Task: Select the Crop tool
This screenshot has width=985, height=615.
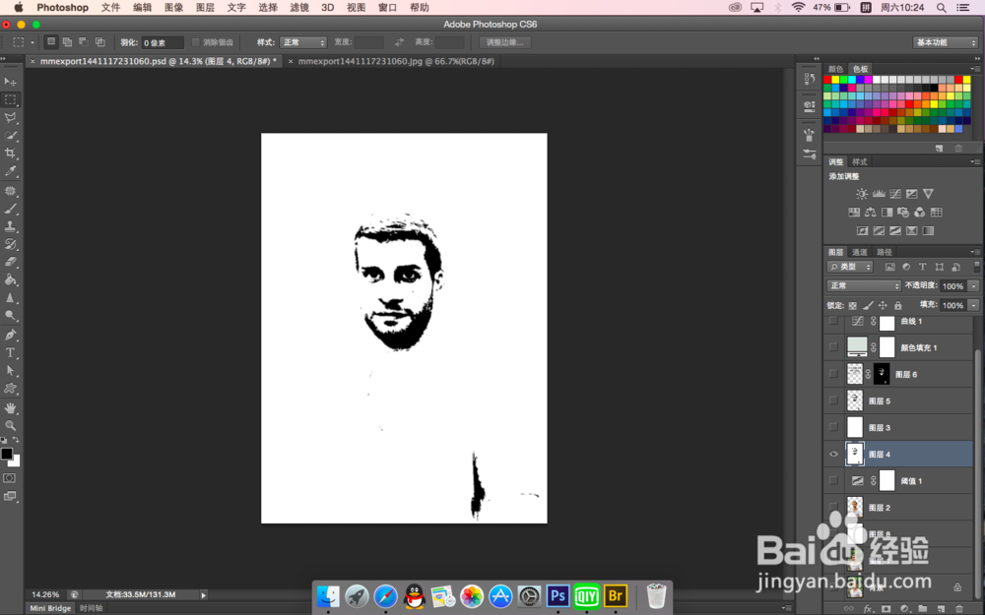Action: click(x=11, y=154)
